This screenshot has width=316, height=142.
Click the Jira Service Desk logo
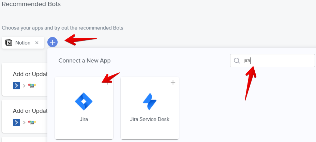[x=150, y=102]
